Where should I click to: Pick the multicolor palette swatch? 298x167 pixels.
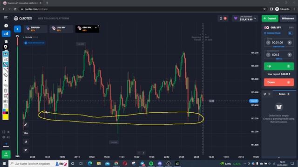tap(6, 111)
